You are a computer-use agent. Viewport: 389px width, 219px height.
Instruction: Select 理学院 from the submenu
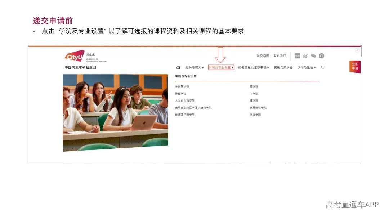254,101
